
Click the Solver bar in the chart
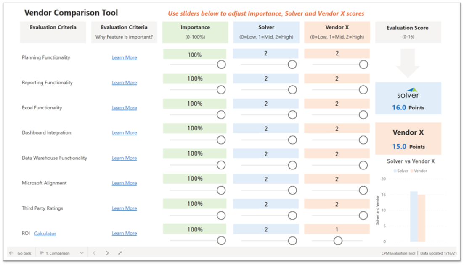[414, 216]
